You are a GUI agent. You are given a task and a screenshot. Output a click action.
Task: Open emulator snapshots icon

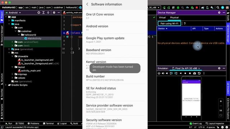(x=199, y=73)
